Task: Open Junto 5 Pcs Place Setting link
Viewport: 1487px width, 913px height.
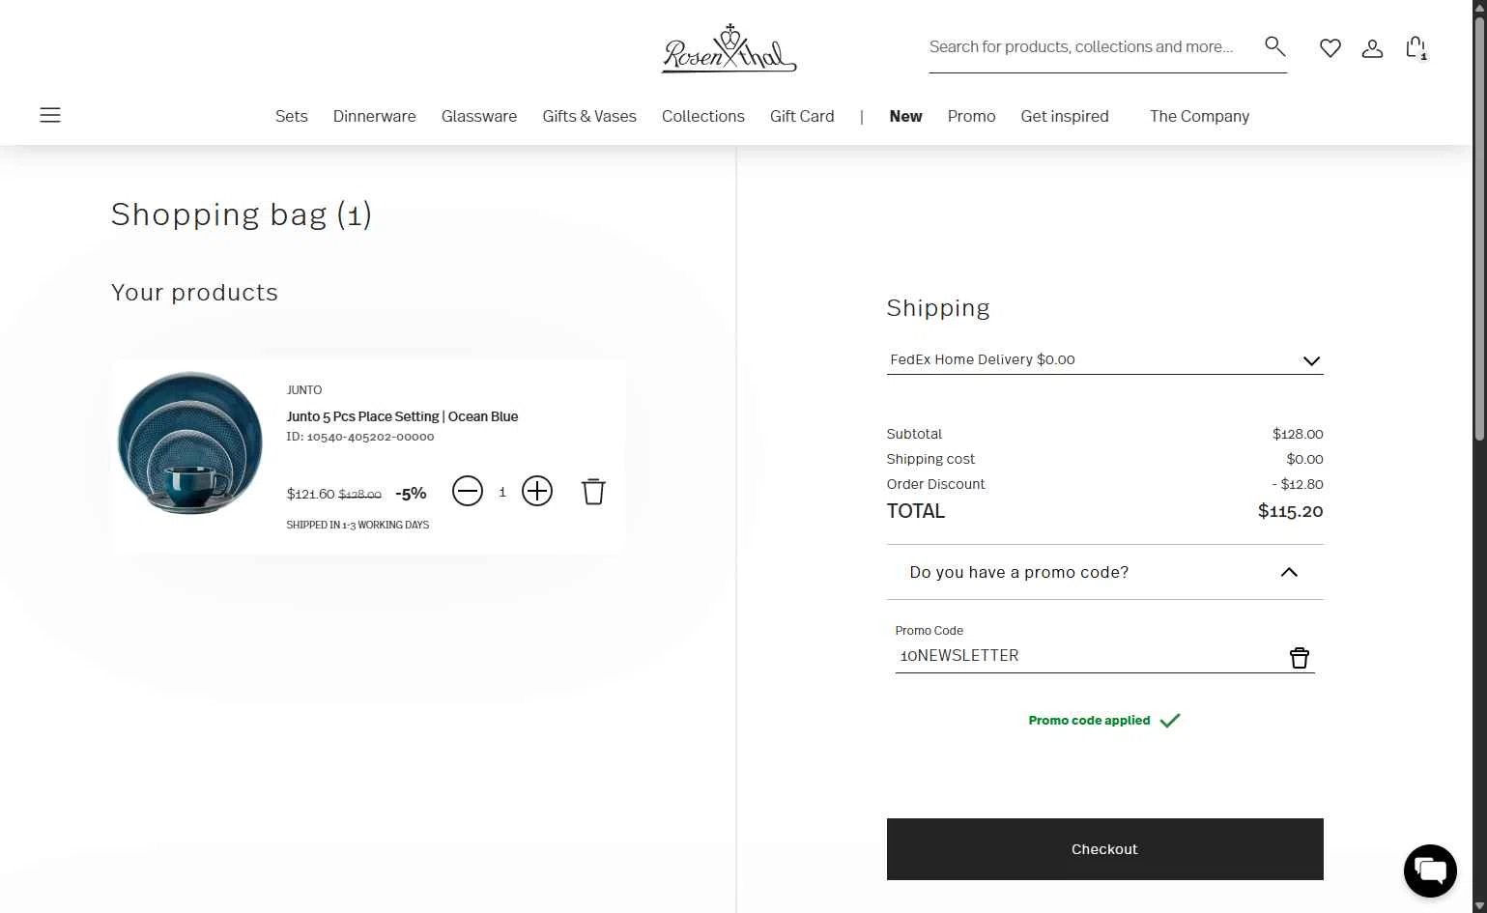Action: 402,416
